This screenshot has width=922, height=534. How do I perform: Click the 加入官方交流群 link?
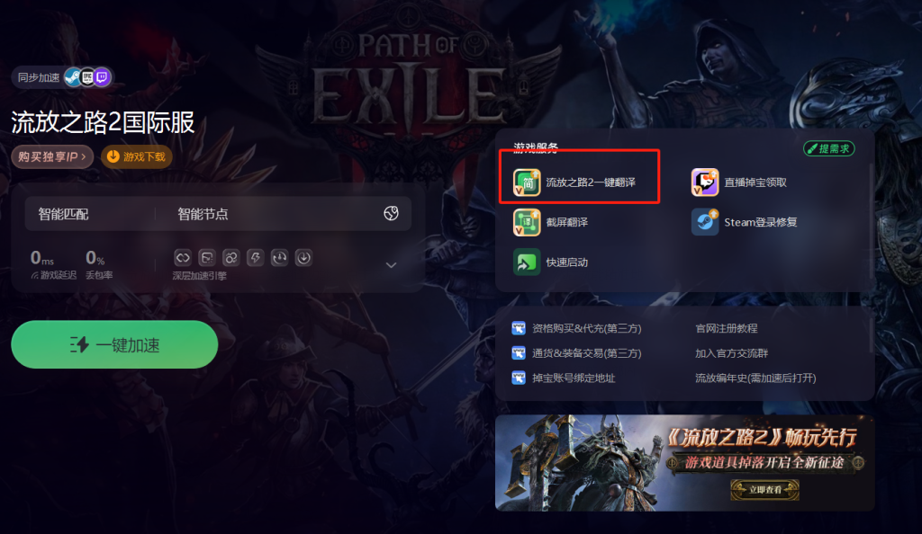click(x=731, y=353)
